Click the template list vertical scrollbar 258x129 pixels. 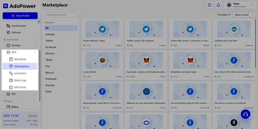[256, 43]
